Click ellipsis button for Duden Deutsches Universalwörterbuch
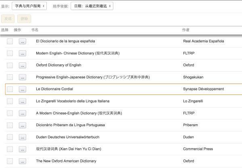Viewport: 242px width, 168px height. (23, 137)
